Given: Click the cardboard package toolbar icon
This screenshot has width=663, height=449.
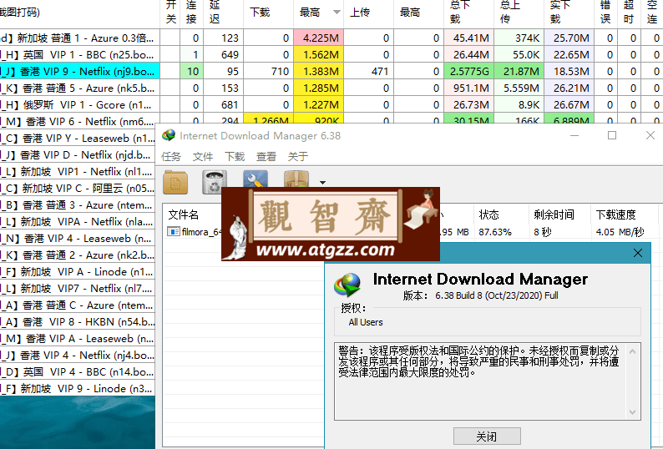Looking at the screenshot, I should pos(296,179).
